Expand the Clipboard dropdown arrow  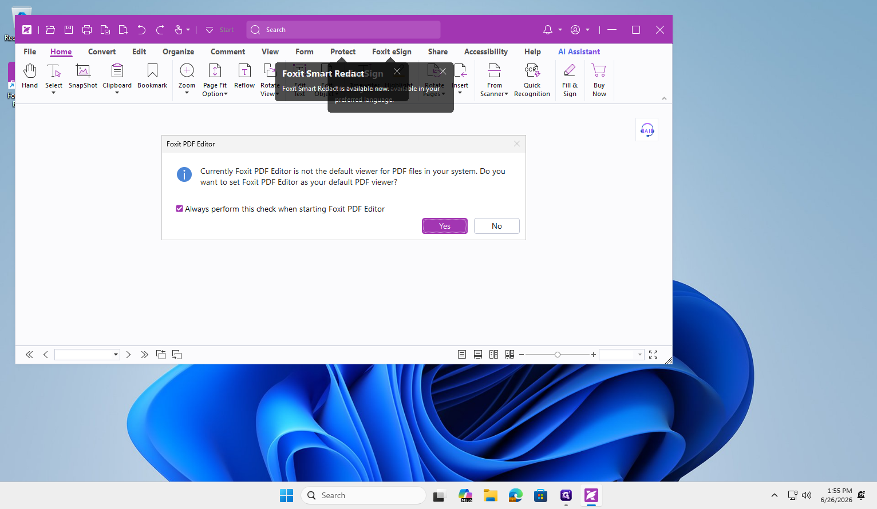pyautogui.click(x=117, y=93)
